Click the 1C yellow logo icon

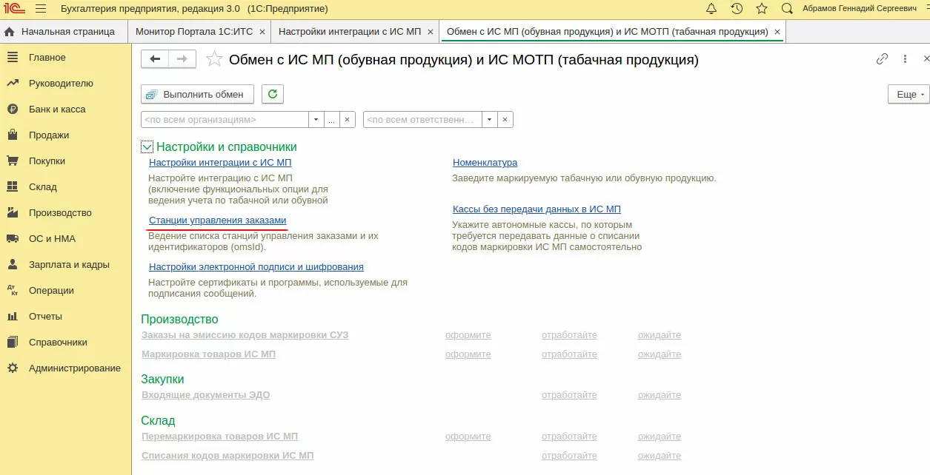point(14,9)
